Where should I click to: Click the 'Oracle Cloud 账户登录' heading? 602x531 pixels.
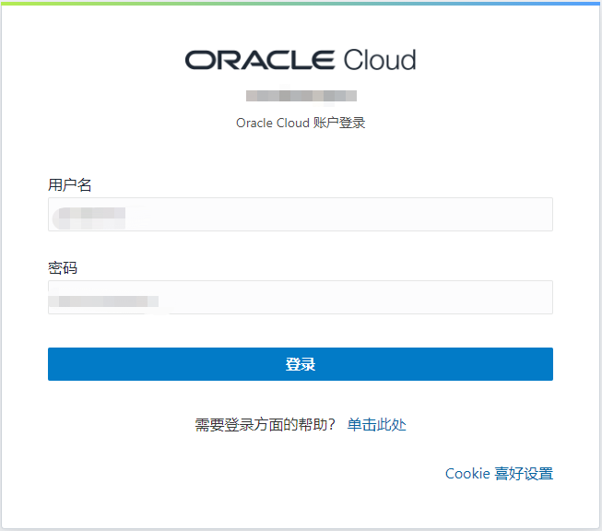tap(301, 123)
